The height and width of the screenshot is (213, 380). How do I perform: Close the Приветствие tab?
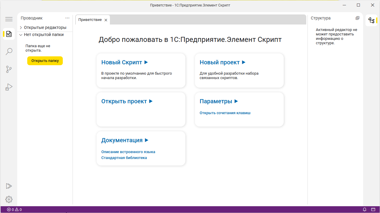[106, 20]
